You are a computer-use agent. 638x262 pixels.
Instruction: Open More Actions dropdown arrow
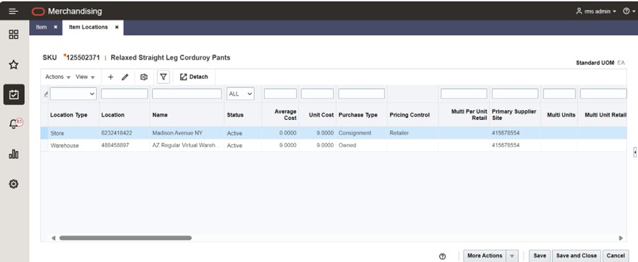(x=512, y=256)
